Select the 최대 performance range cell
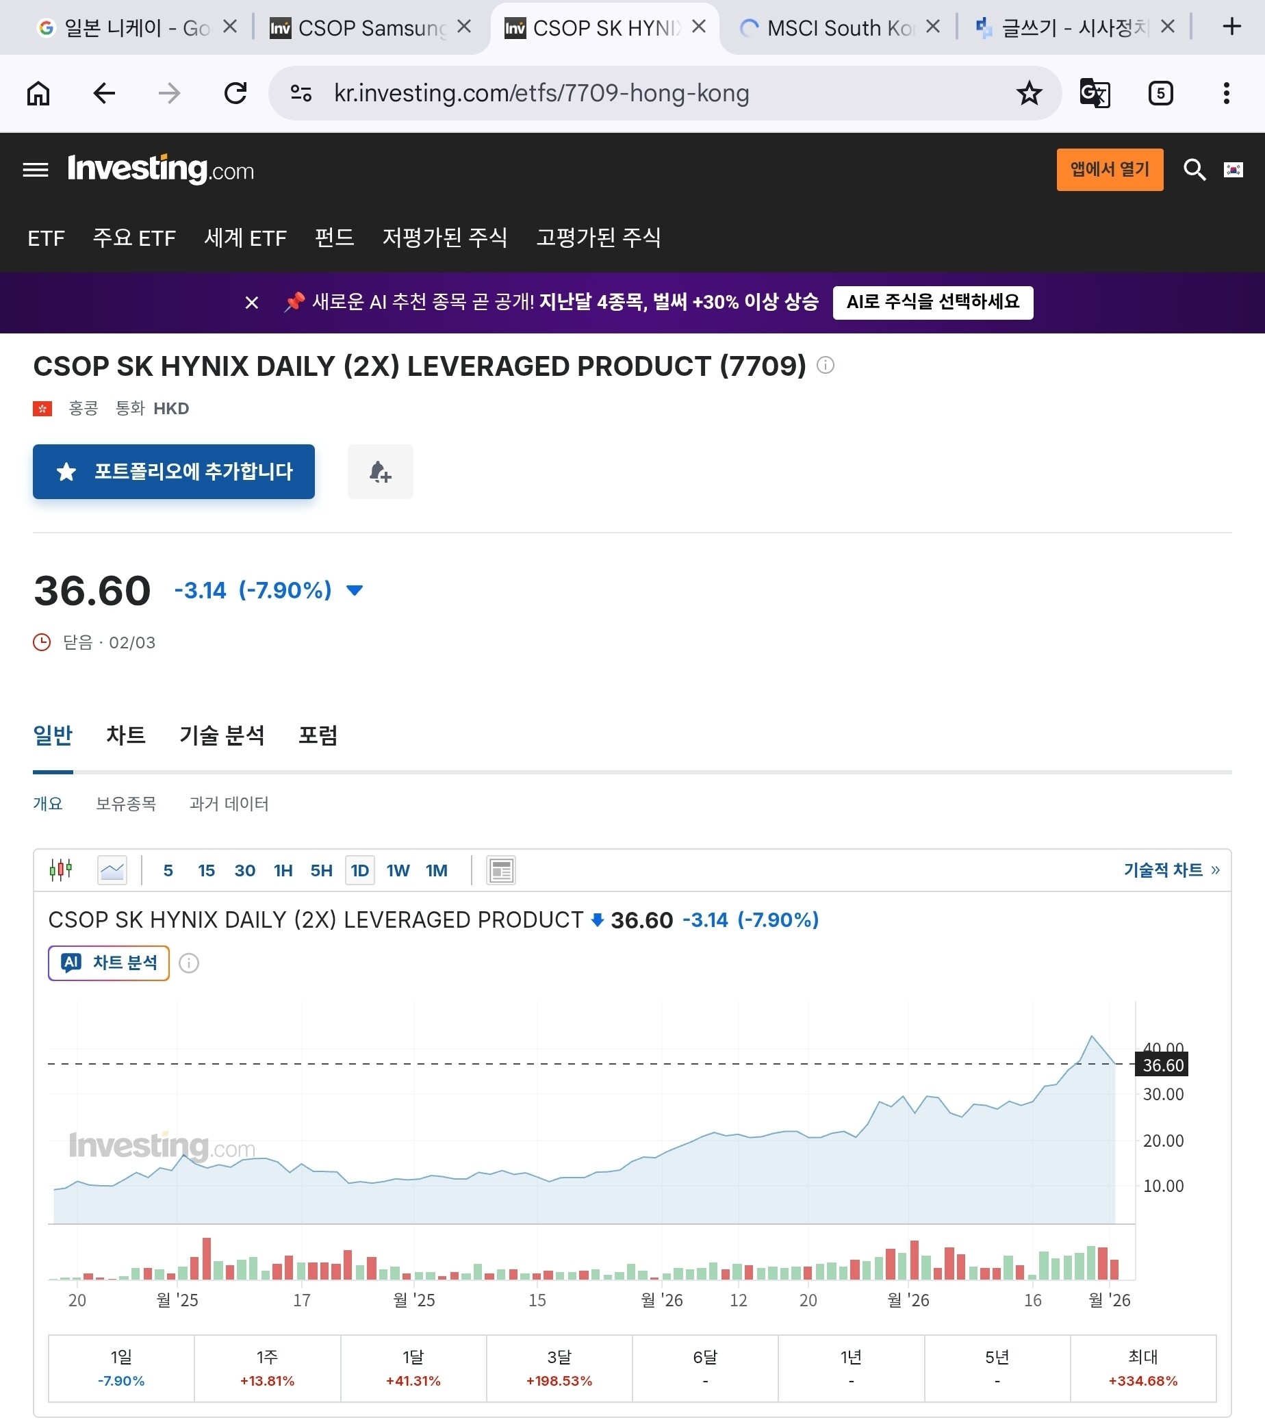Viewport: 1265px width, 1422px height. pos(1143,1368)
